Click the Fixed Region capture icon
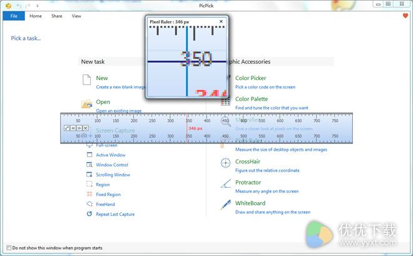413x256 pixels. pos(89,194)
